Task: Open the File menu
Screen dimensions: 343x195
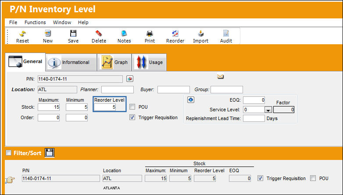Action: [x=13, y=22]
